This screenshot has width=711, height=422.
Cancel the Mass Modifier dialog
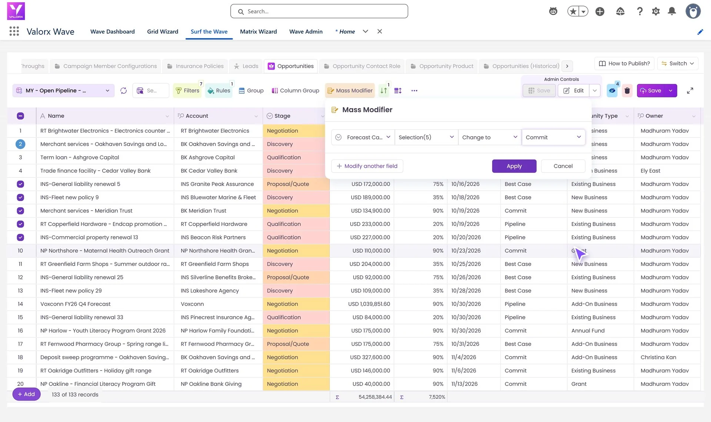pos(563,166)
